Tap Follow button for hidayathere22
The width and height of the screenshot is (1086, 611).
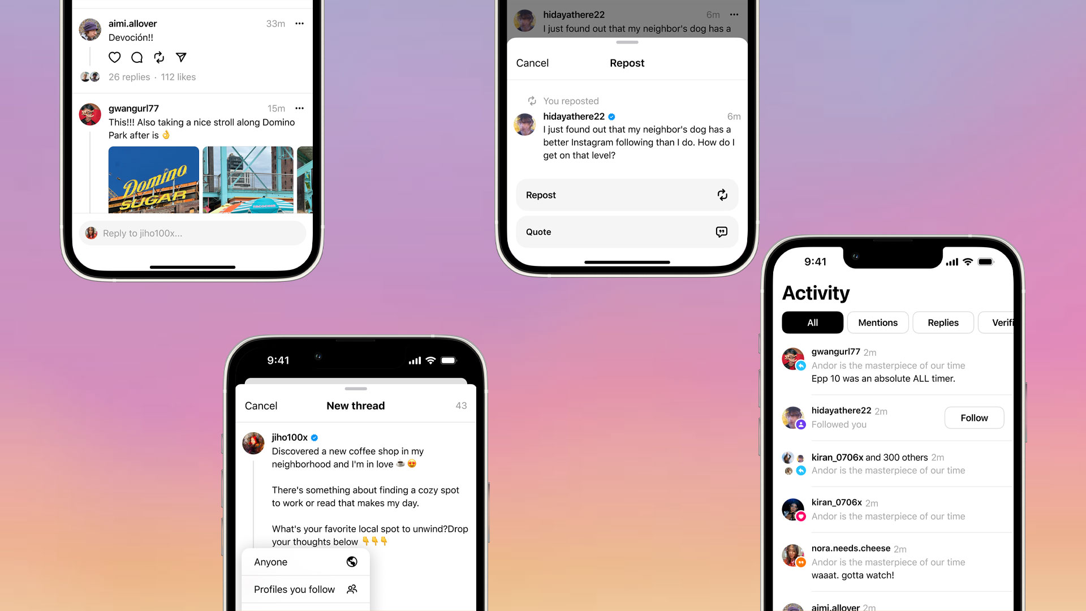click(x=974, y=417)
